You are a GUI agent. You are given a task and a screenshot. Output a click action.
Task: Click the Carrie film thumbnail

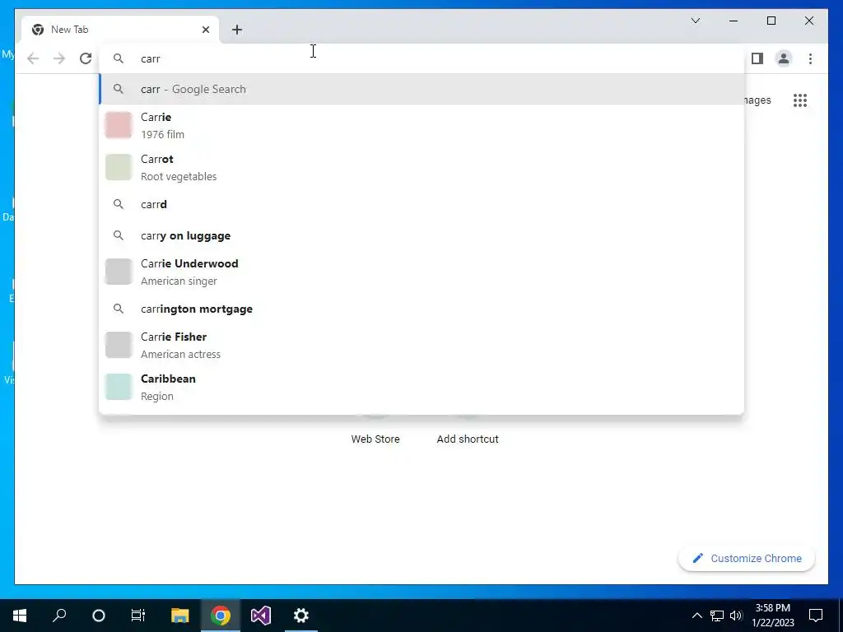(x=119, y=125)
